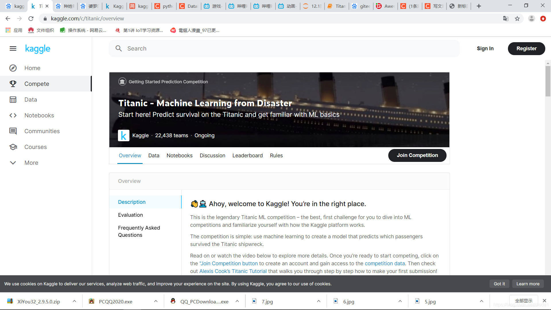Open the Join Competition button link
This screenshot has height=310, width=551.
coord(229,263)
